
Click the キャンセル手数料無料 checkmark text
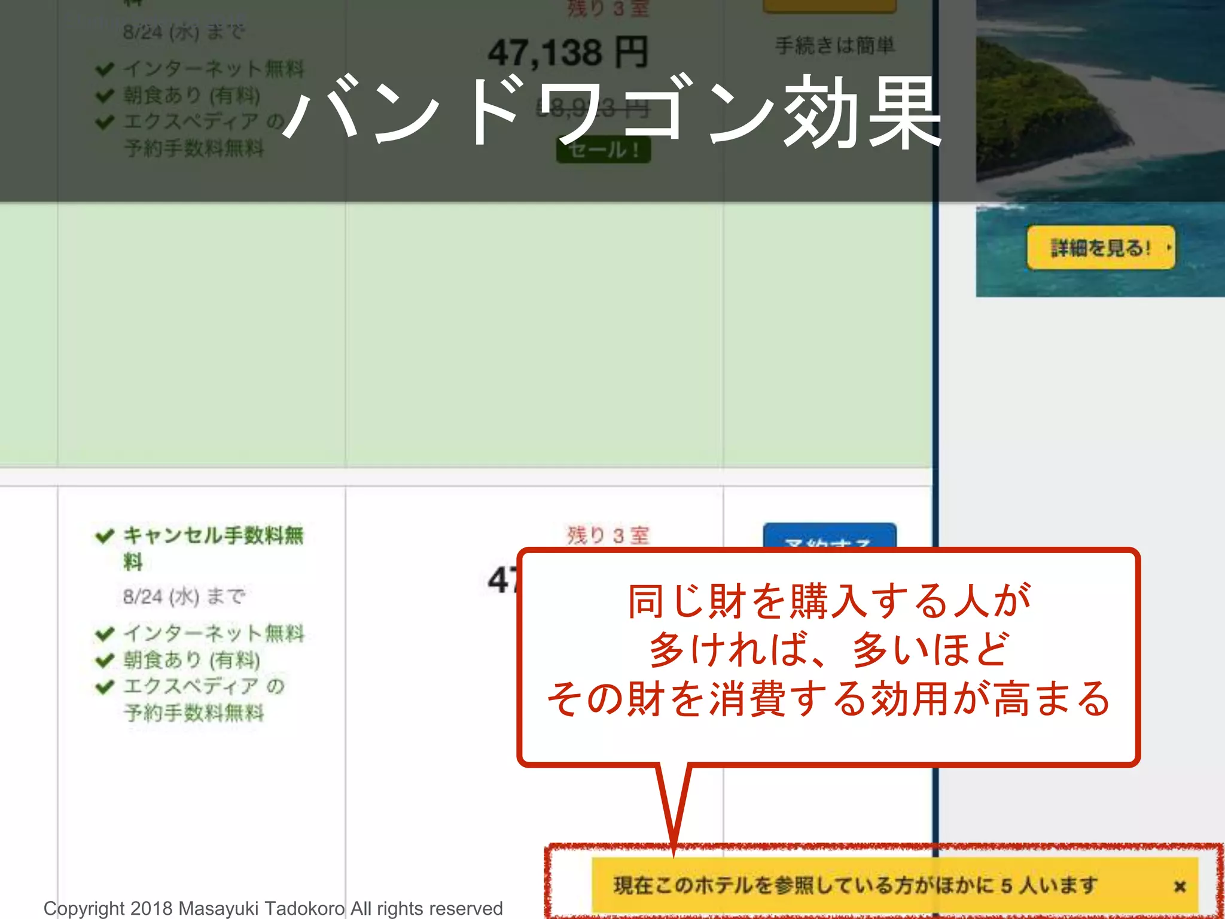(213, 547)
